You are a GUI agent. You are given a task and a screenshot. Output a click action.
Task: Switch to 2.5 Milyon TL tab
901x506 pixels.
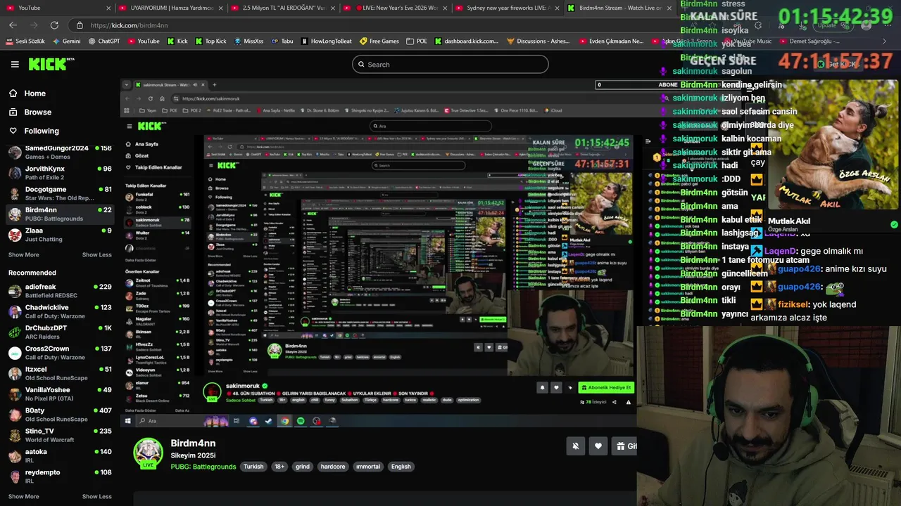click(282, 8)
